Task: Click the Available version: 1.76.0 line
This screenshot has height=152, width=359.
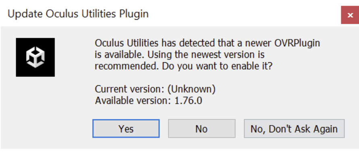Action: [149, 101]
